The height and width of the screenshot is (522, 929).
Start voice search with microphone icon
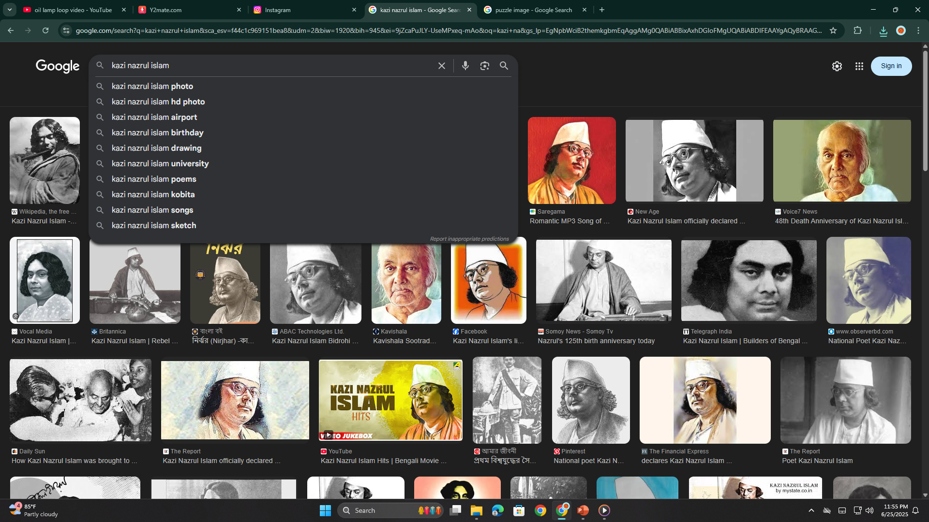pyautogui.click(x=465, y=66)
